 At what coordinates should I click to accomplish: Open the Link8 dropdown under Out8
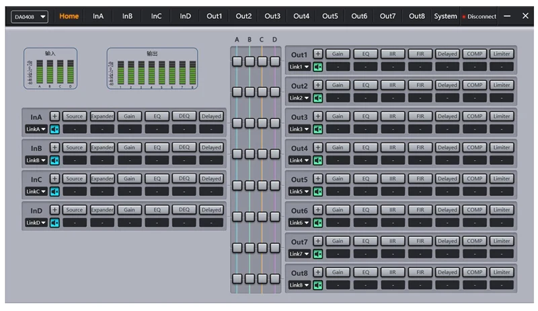click(x=299, y=285)
